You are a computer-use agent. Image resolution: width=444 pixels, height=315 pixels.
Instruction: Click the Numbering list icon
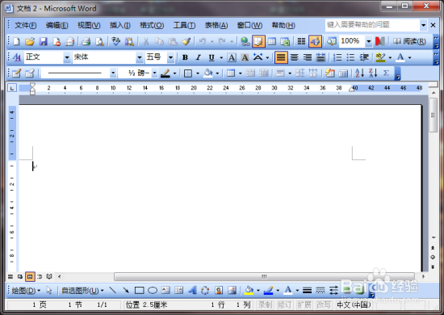pyautogui.click(x=337, y=57)
